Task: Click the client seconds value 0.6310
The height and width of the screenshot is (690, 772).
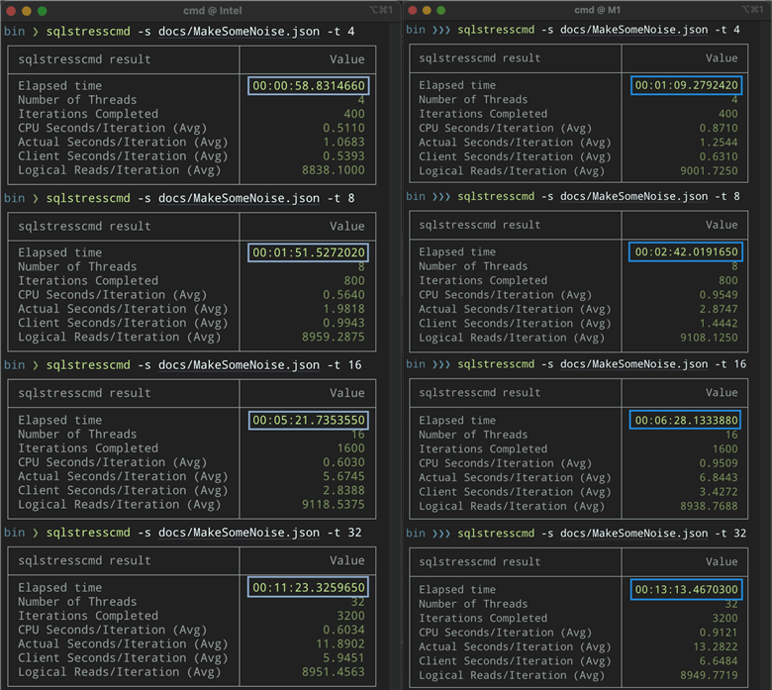Action: pyautogui.click(x=719, y=156)
